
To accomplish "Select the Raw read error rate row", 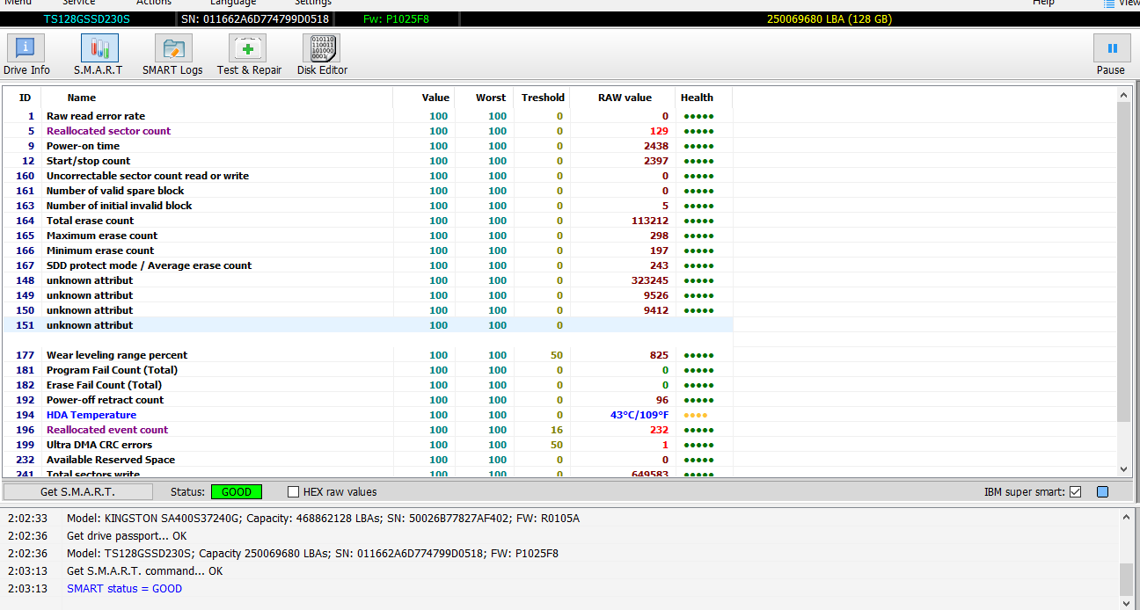I will pos(368,116).
